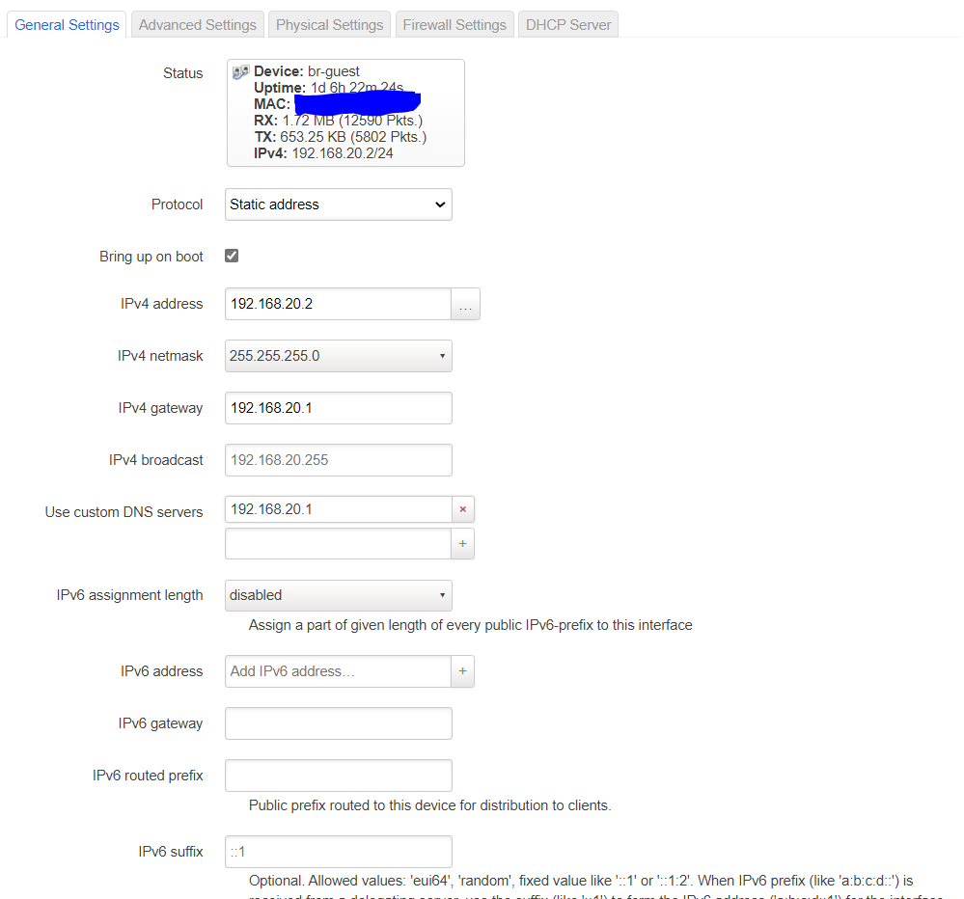The width and height of the screenshot is (964, 899).
Task: Focus the IPv4 gateway field
Action: click(x=338, y=408)
